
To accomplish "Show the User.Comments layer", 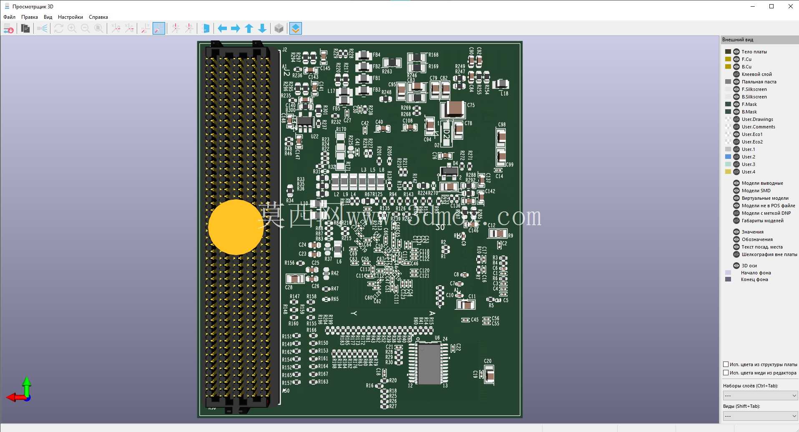I will pos(736,127).
